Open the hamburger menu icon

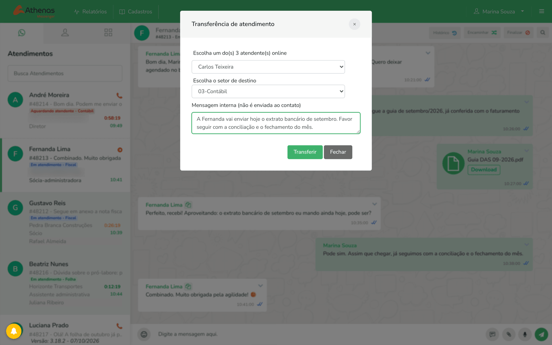pyautogui.click(x=542, y=11)
